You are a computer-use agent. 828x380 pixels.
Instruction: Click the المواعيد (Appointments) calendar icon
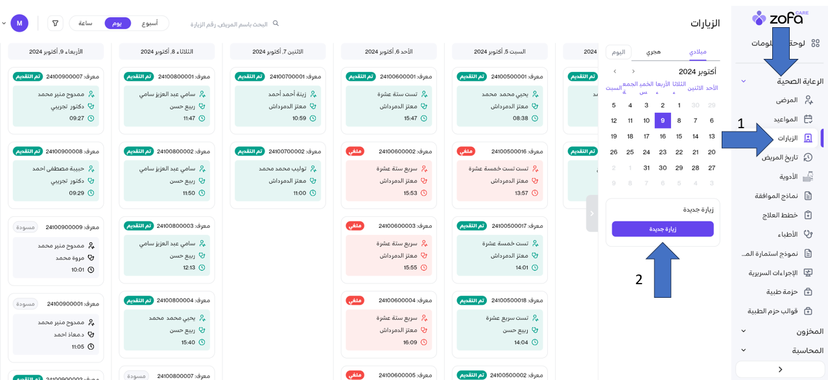pos(808,119)
